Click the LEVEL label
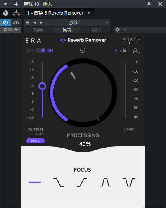Image resolution: width=166 pixels, height=208 pixels. 130,130
